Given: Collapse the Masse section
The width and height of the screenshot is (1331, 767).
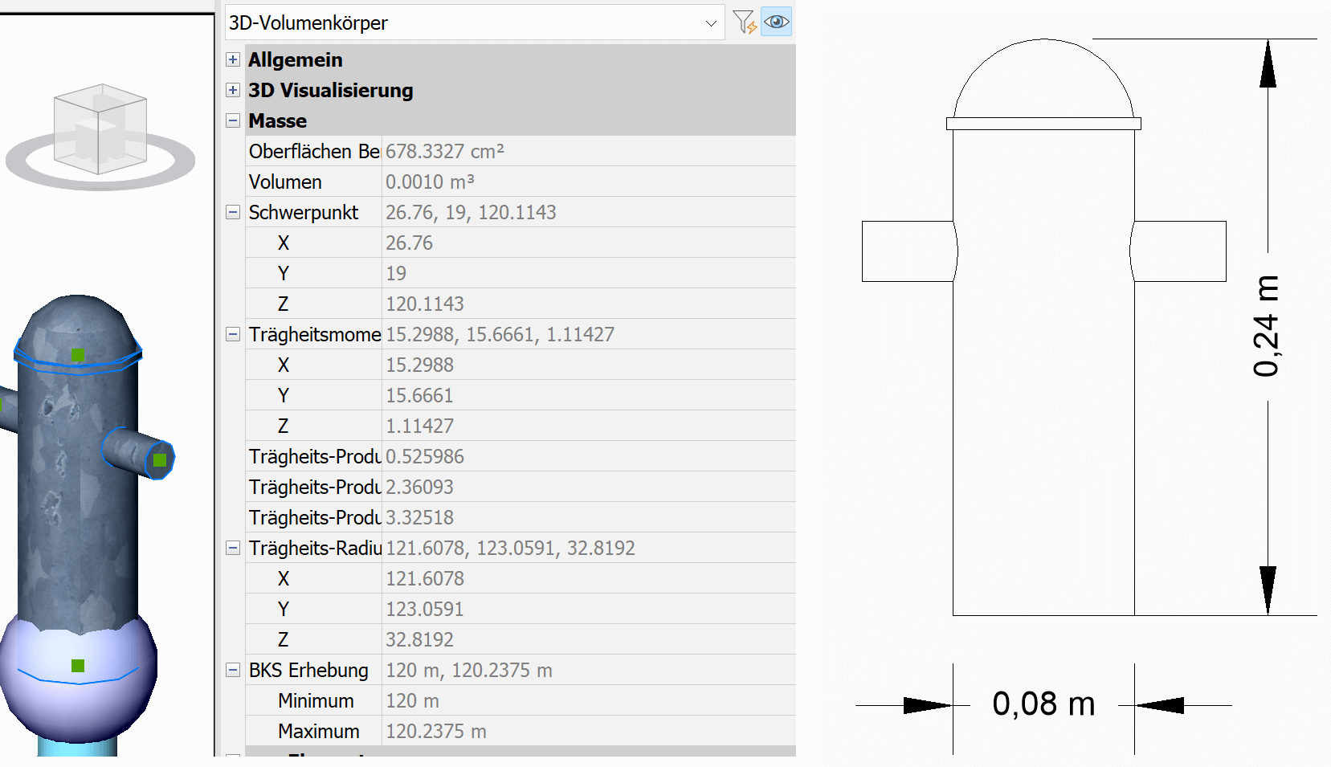Looking at the screenshot, I should (233, 120).
